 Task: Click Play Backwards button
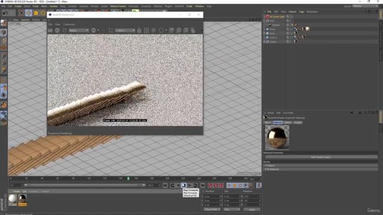178,186
